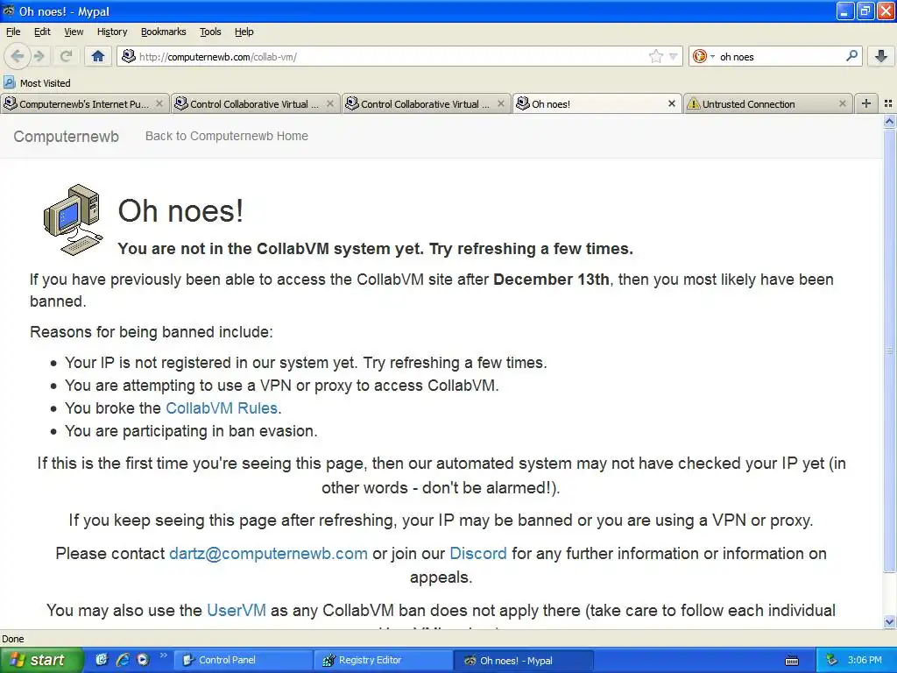
Task: Open the Discord link
Action: (478, 554)
